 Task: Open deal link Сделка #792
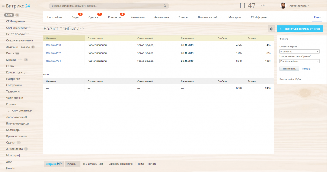pos(53,53)
